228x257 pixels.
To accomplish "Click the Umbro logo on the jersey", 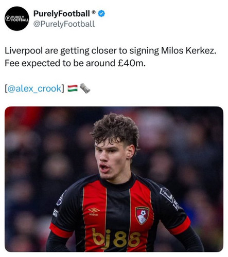I will tap(94, 211).
